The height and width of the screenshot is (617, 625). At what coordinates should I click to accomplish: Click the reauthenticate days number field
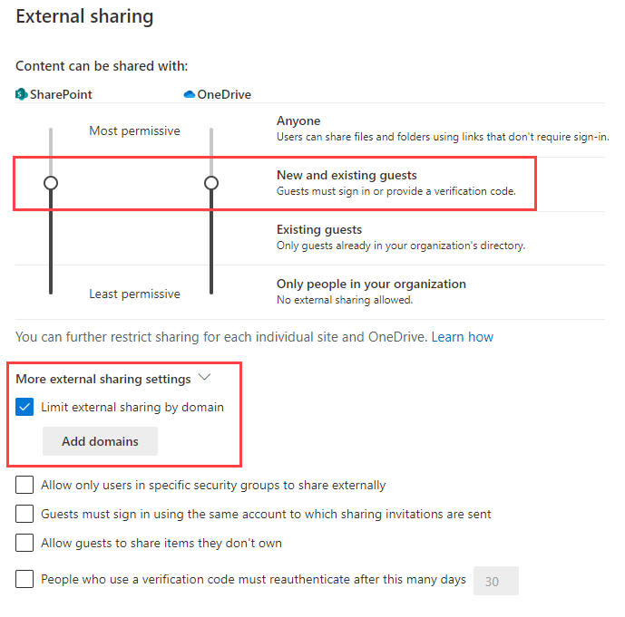click(x=495, y=581)
